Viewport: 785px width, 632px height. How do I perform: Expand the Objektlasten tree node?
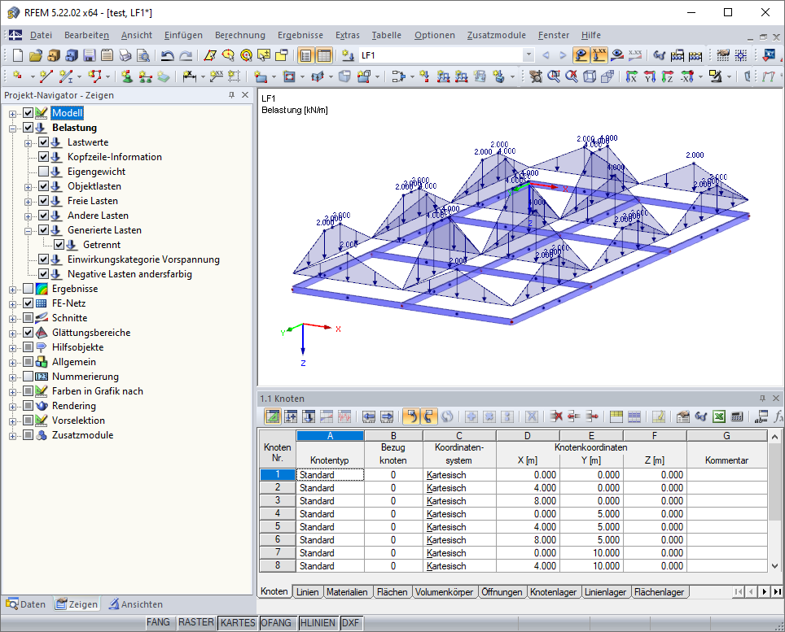pos(28,187)
